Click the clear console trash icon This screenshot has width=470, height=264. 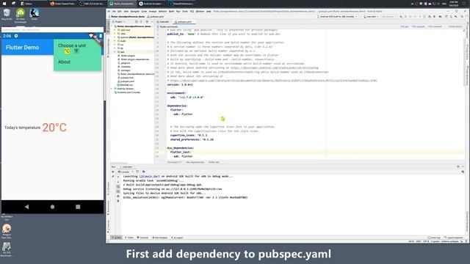[118, 201]
